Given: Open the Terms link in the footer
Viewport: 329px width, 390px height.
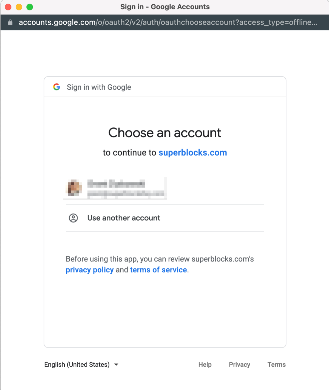Looking at the screenshot, I should [x=276, y=365].
